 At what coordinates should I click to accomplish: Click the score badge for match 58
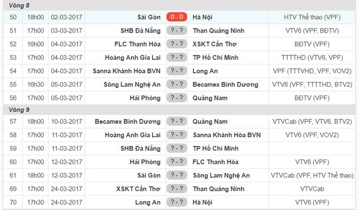pyautogui.click(x=177, y=135)
